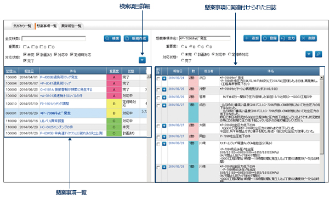Select 未完 radio in detail pane
The width and height of the screenshot is (329, 199).
[183, 54]
